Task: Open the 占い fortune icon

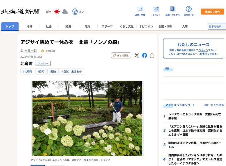Action: click(75, 11)
